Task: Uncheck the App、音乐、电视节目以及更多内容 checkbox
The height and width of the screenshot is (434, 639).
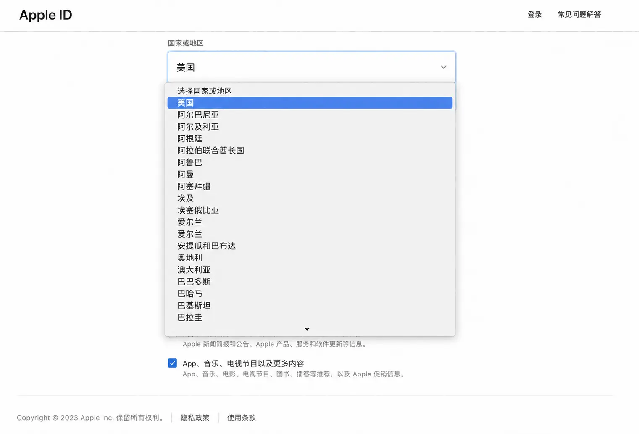Action: click(172, 363)
